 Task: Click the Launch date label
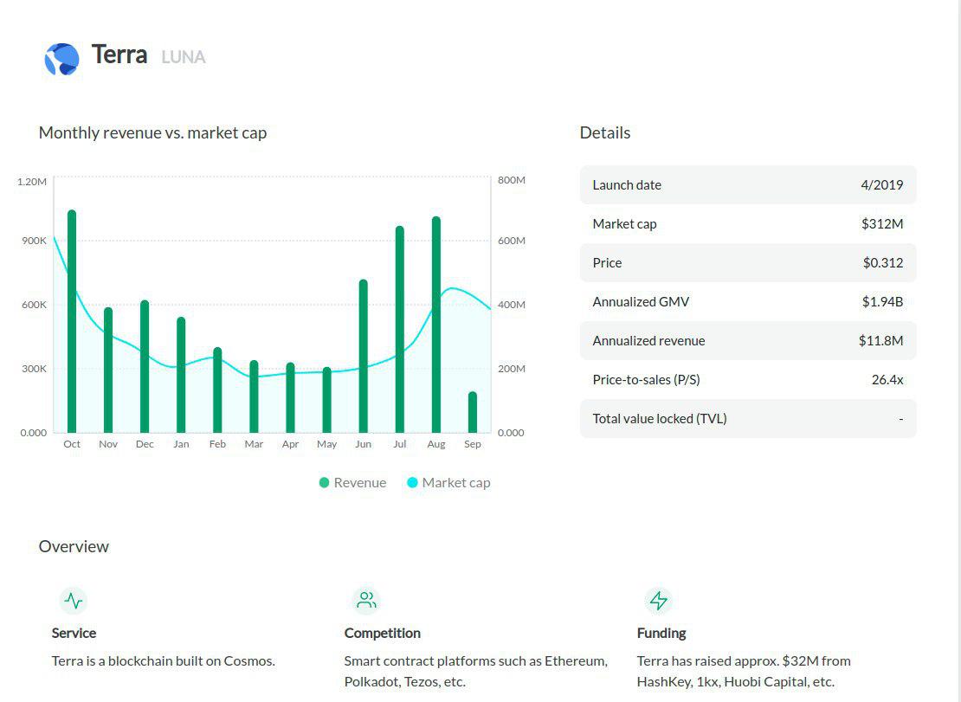[x=627, y=185]
